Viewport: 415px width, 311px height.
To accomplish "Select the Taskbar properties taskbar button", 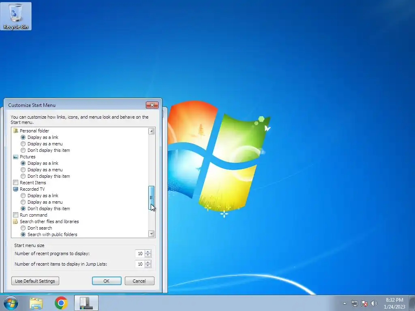I will pos(86,303).
